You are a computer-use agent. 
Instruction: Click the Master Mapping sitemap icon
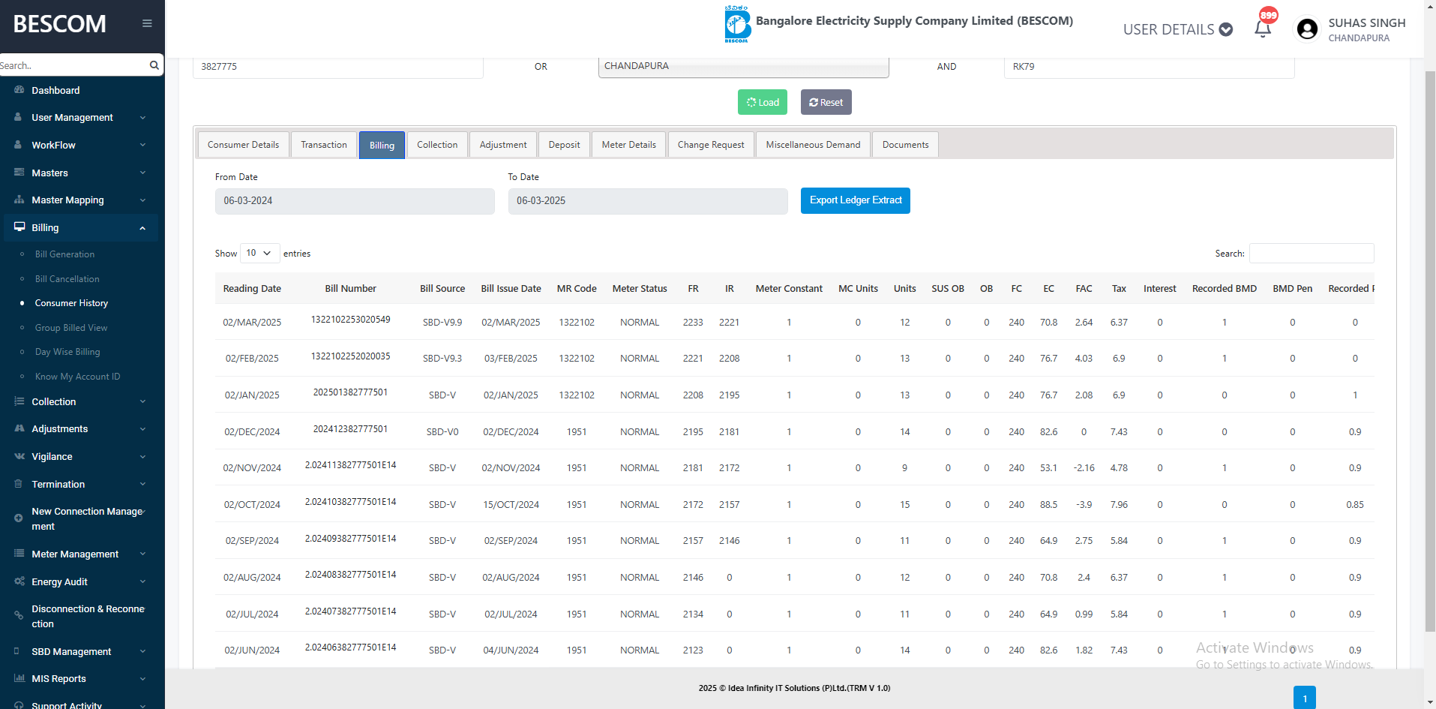tap(19, 200)
